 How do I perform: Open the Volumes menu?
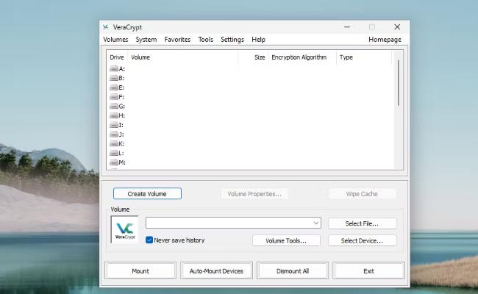[x=115, y=40]
